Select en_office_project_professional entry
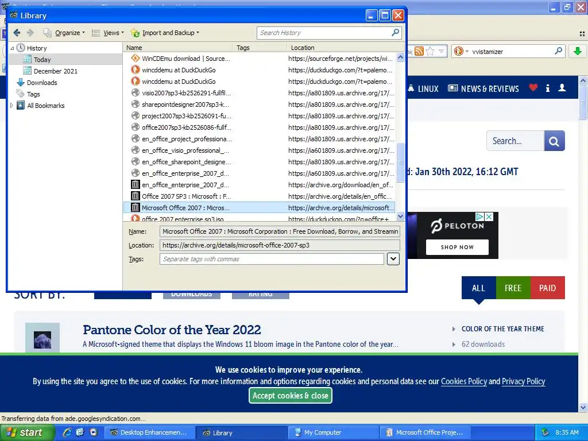The image size is (588, 441). (260, 139)
